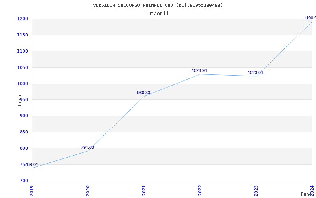The height and width of the screenshot is (198, 316).
Task: Click the 2024 x-axis label
Action: 312,190
